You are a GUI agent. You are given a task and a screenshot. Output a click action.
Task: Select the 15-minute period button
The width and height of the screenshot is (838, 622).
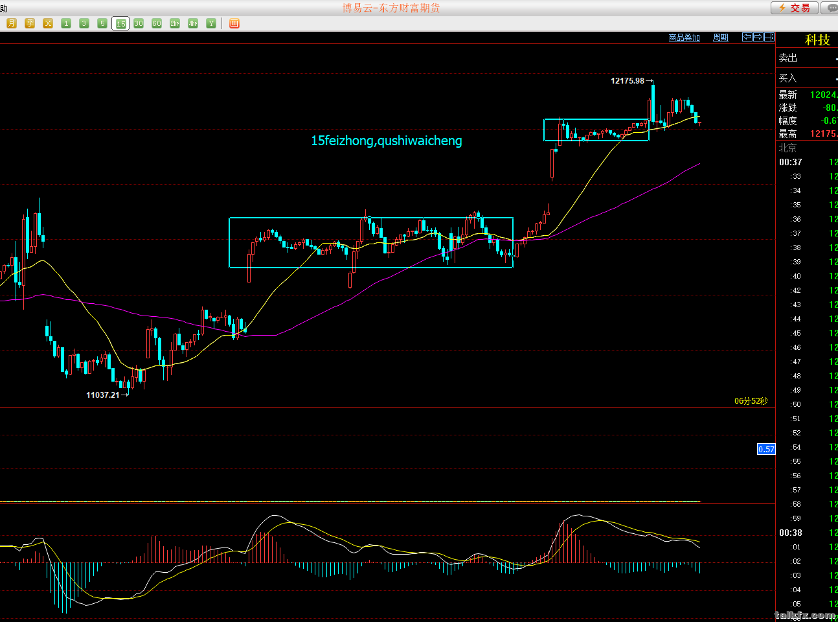coord(120,23)
